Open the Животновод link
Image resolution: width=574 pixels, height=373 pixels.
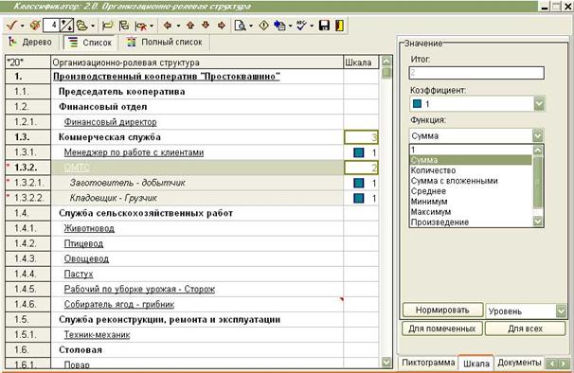click(x=89, y=228)
